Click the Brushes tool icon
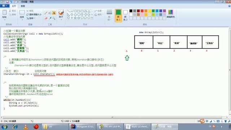 click(x=61, y=12)
